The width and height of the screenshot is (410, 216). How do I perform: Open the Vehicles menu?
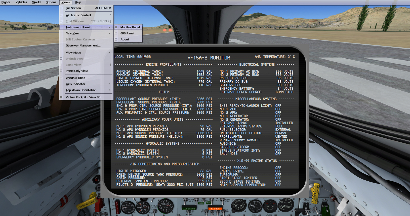[x=21, y=2]
